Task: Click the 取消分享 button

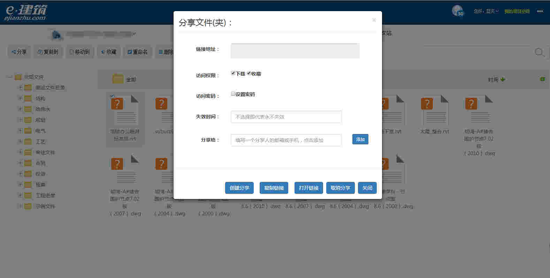Action: click(x=341, y=188)
